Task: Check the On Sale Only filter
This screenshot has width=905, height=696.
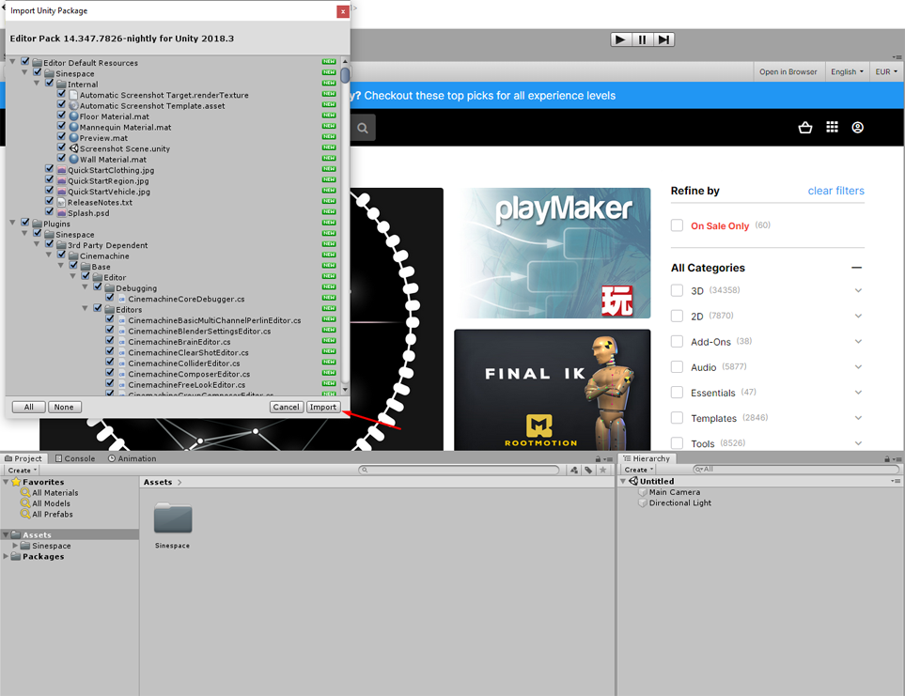Action: pyautogui.click(x=677, y=225)
